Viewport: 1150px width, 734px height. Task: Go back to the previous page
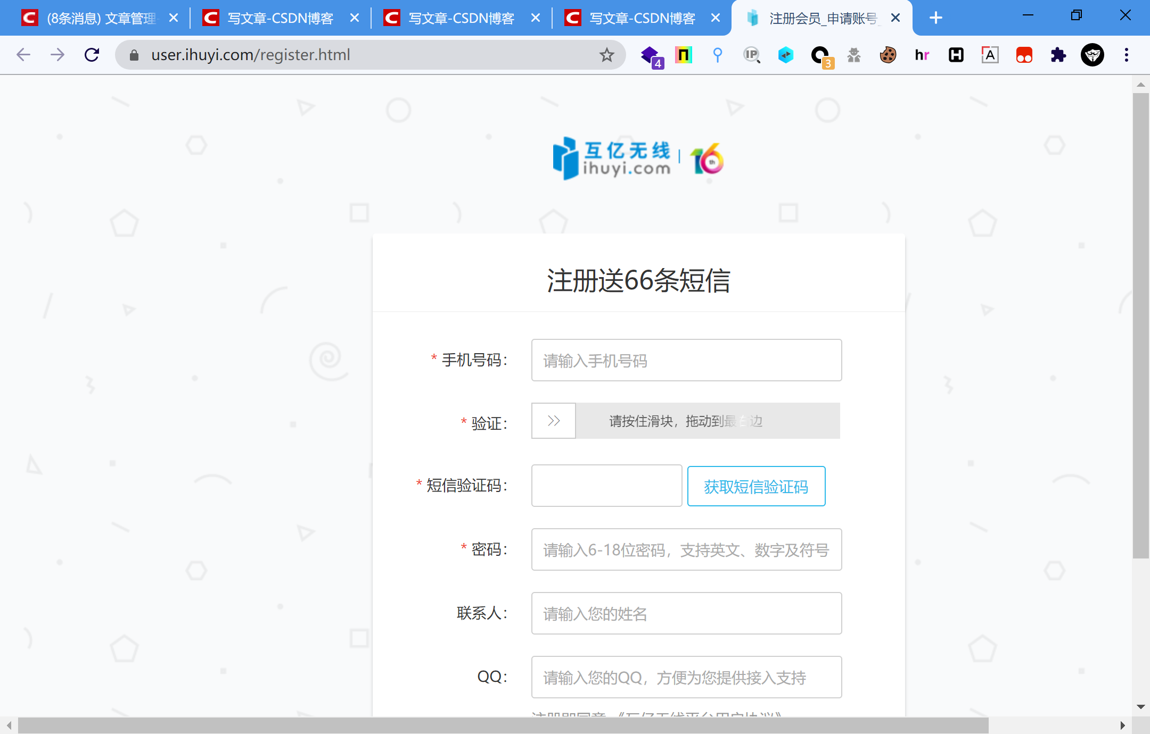click(23, 55)
